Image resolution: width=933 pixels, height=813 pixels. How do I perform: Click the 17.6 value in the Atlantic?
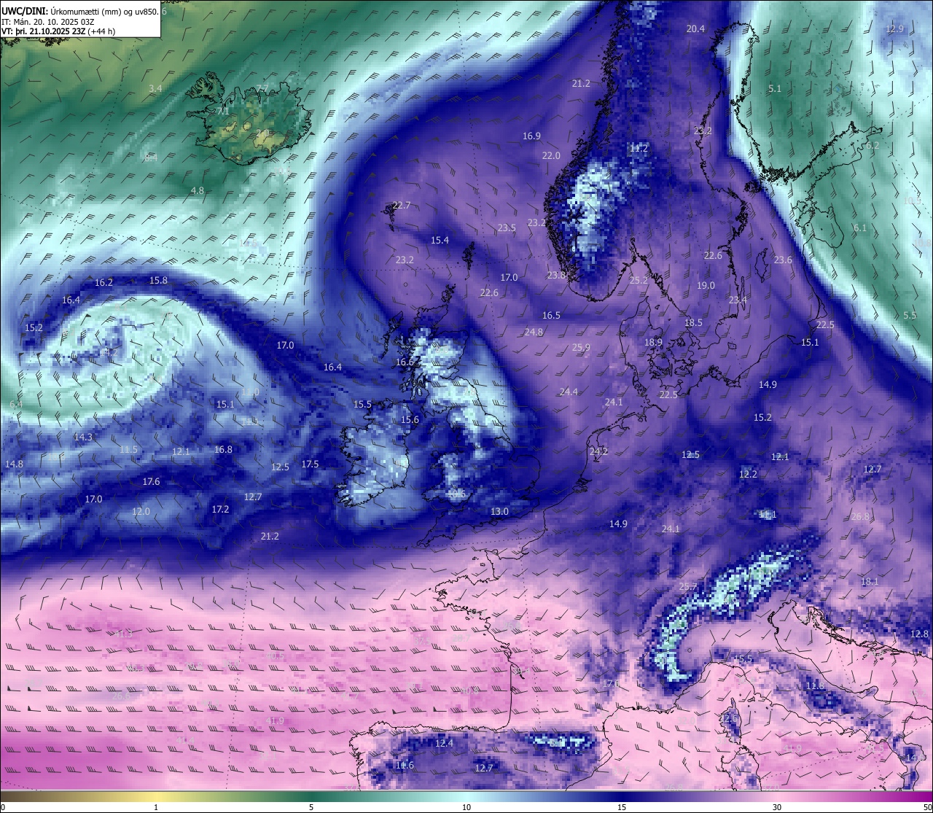[x=151, y=481]
